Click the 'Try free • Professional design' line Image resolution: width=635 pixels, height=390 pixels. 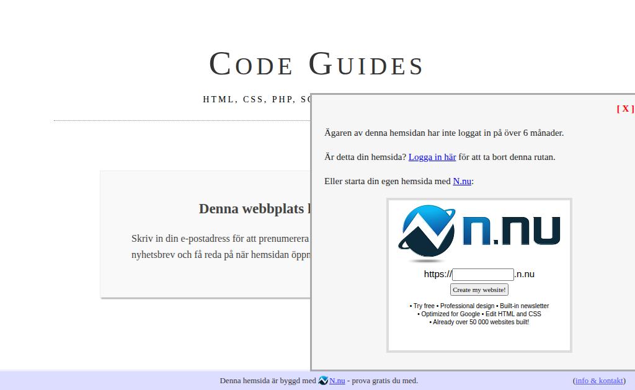(479, 306)
